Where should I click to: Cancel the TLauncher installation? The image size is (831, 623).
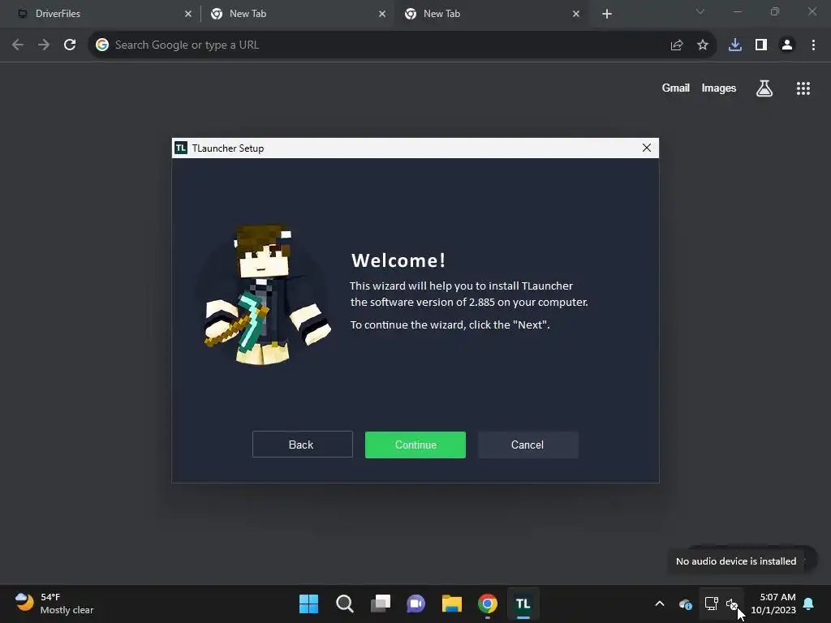pos(527,445)
